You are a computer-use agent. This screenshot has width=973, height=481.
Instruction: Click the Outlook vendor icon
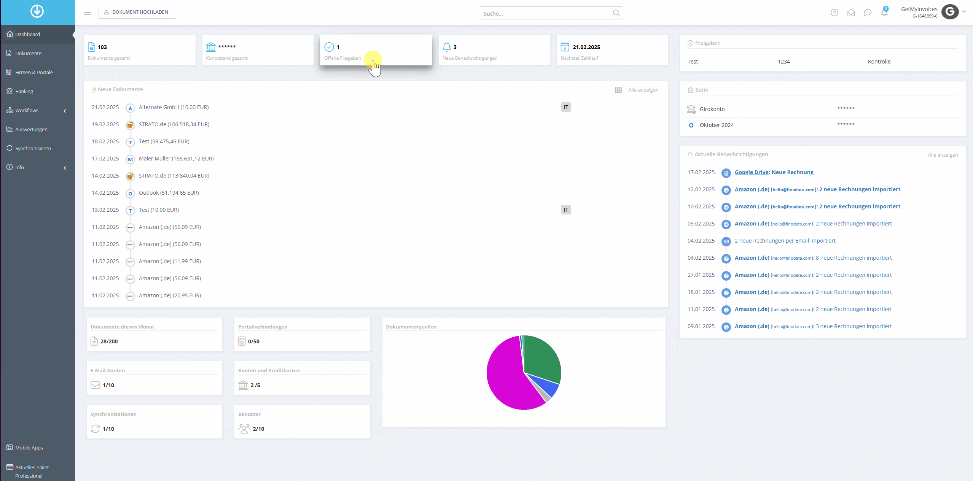[x=130, y=194]
